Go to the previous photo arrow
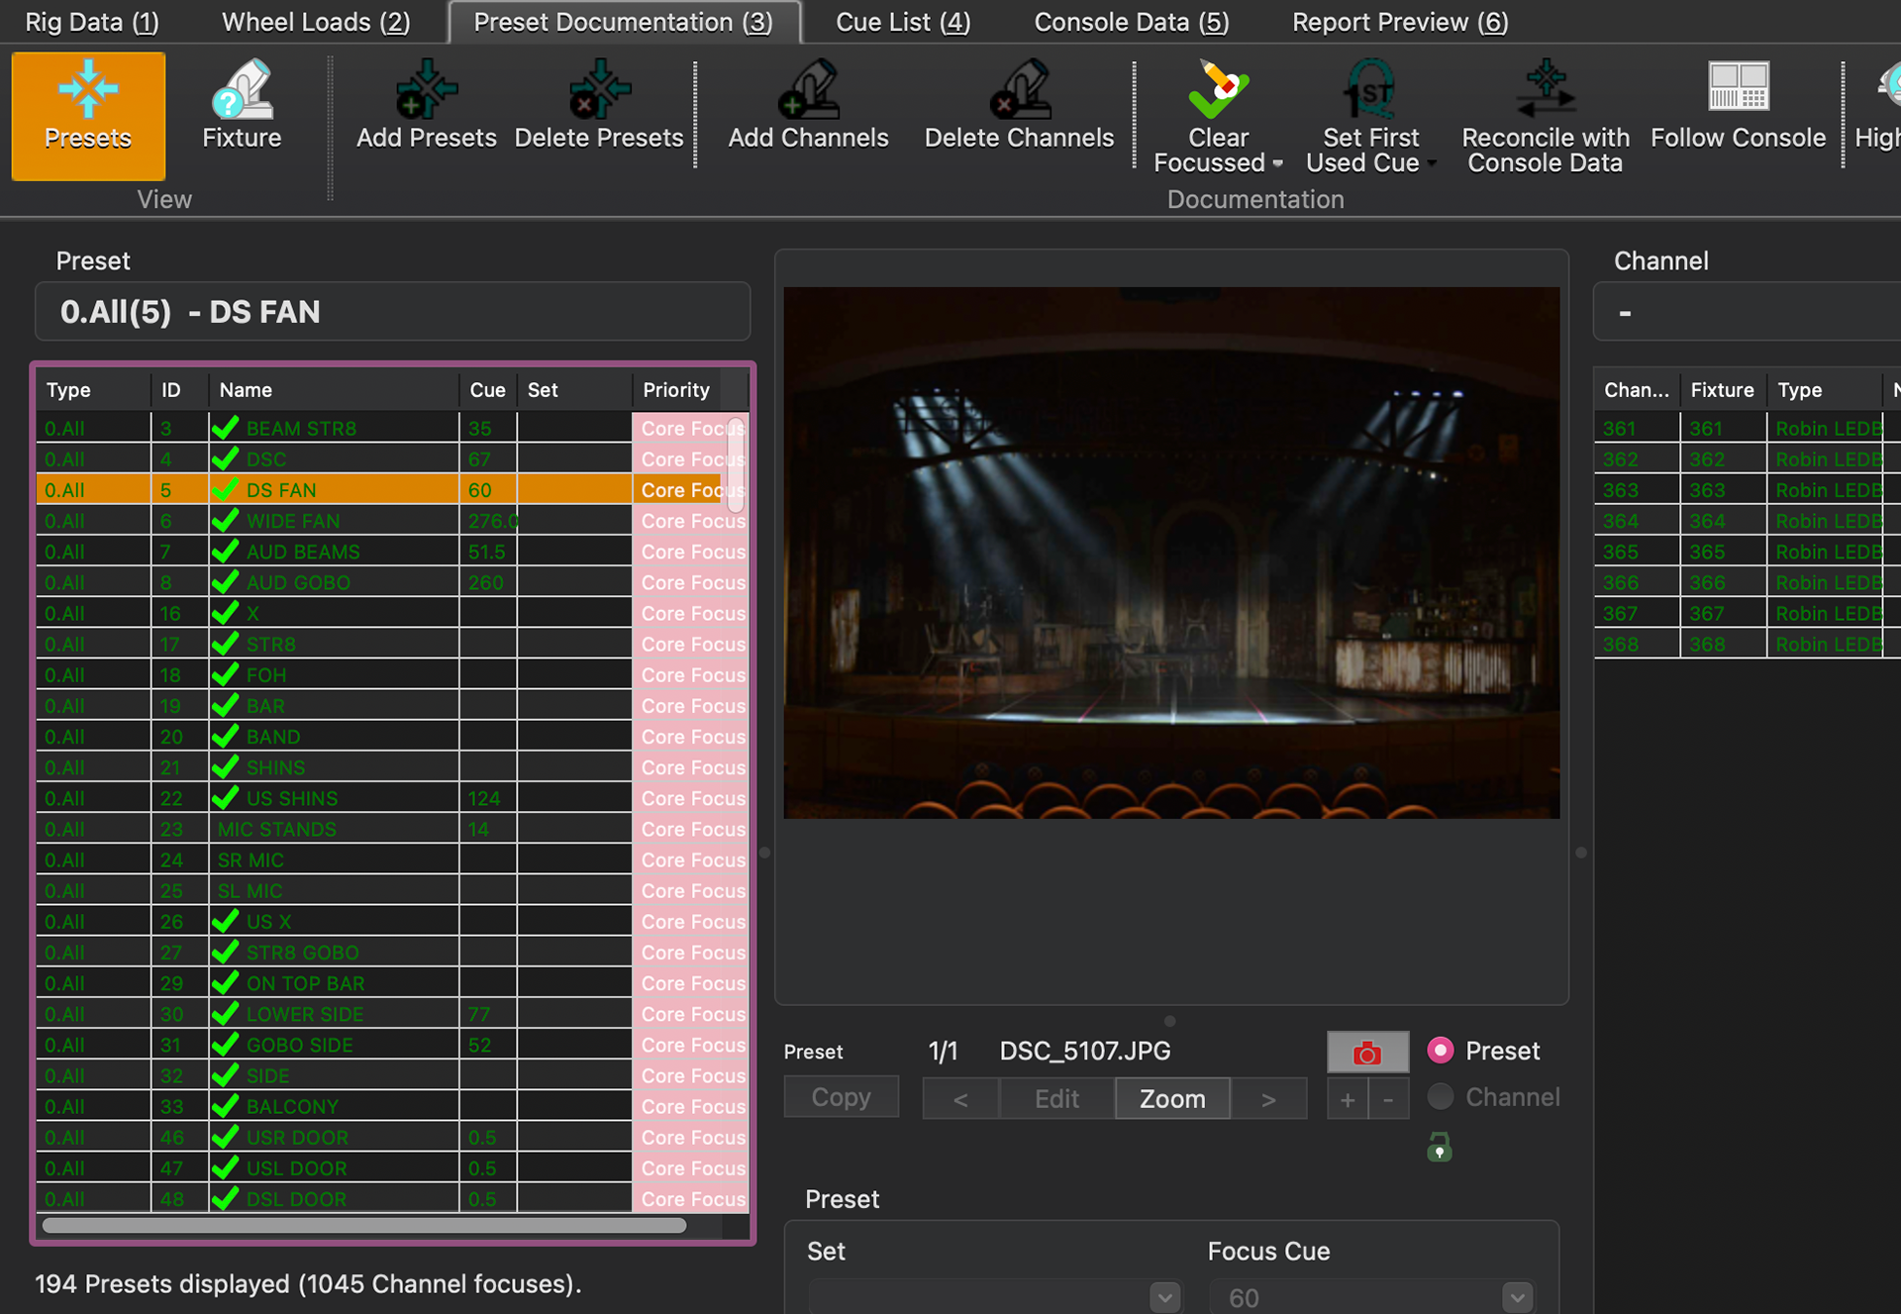The width and height of the screenshot is (1901, 1314). 960,1099
